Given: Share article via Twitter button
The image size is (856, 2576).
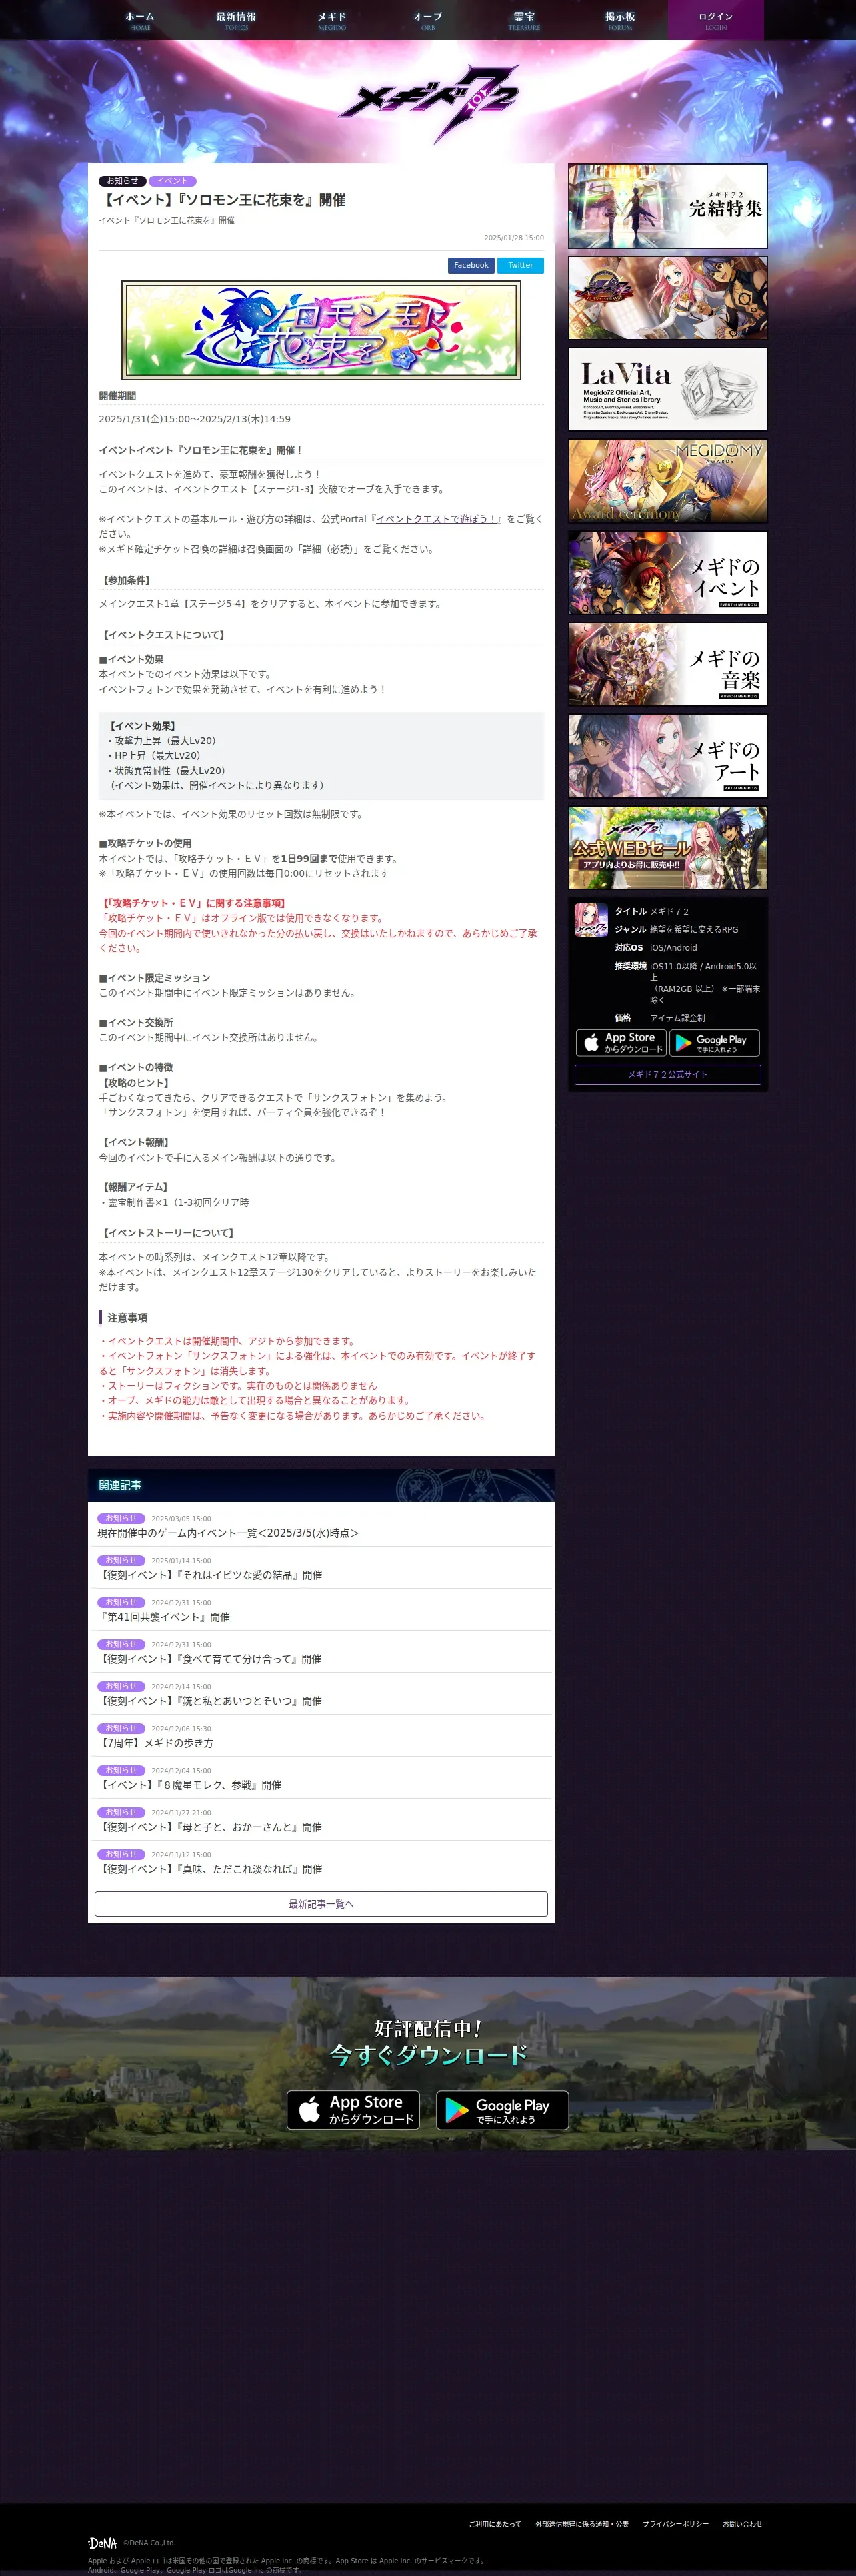Looking at the screenshot, I should coord(521,265).
